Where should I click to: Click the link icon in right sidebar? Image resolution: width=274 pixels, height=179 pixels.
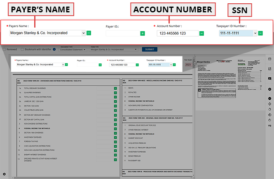point(269,126)
